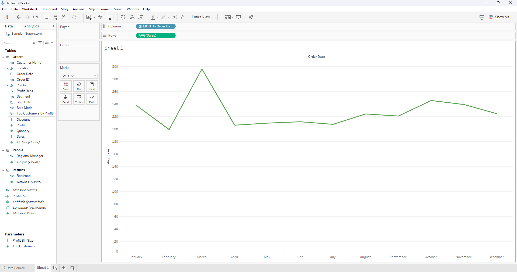Image resolution: width=517 pixels, height=272 pixels.
Task: Click the Sort Descending toolbar icon
Action: (x=141, y=17)
